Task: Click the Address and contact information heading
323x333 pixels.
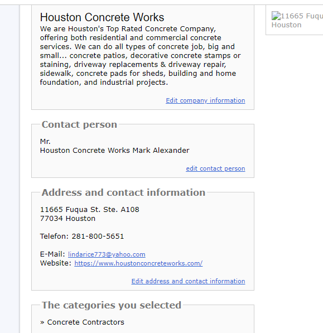Action: pyautogui.click(x=123, y=192)
